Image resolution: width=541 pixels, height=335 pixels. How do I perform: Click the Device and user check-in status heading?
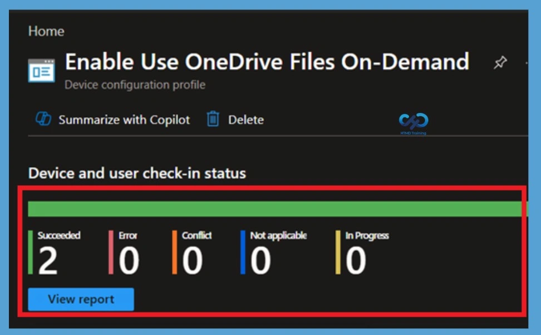pyautogui.click(x=137, y=173)
